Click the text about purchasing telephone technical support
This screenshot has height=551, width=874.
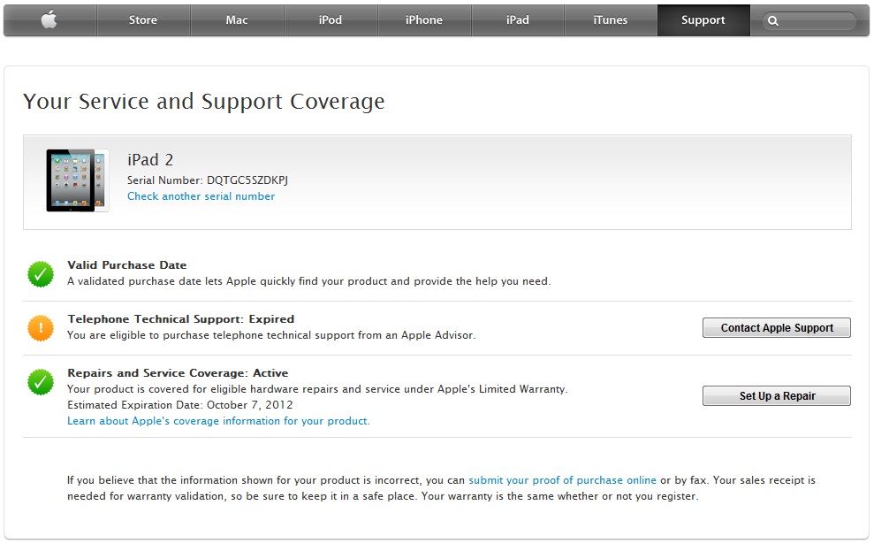[x=271, y=335]
